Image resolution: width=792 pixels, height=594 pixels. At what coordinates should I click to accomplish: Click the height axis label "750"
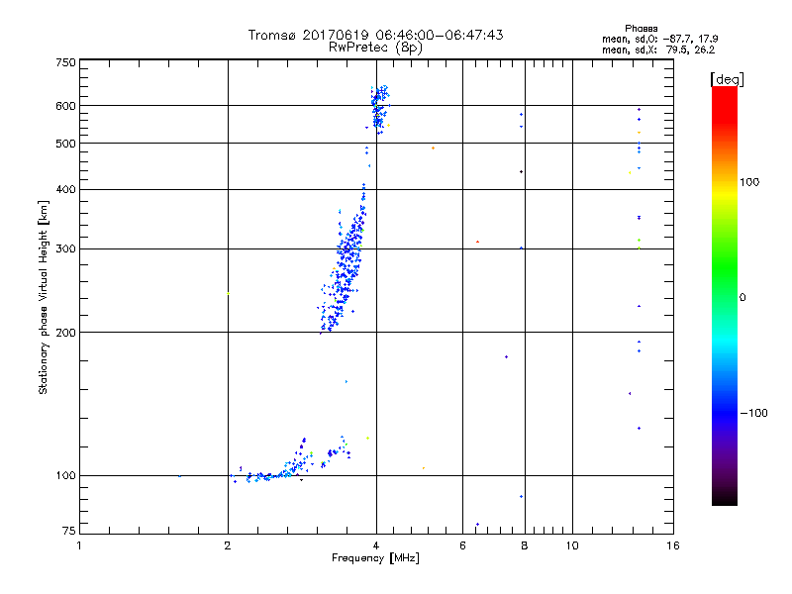pyautogui.click(x=65, y=62)
